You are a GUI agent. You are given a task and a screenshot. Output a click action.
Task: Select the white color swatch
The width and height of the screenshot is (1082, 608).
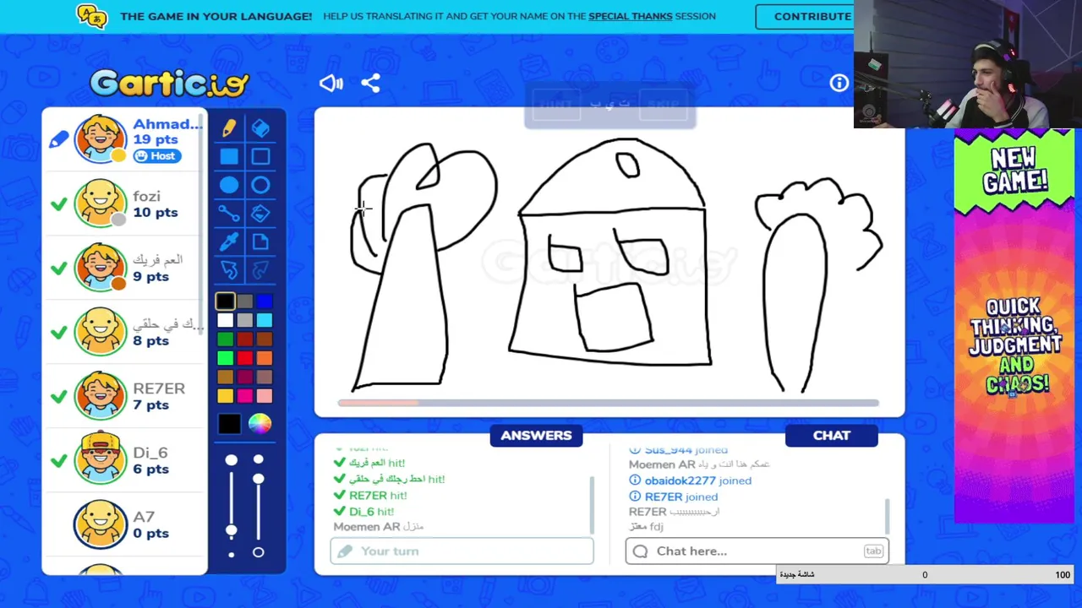225,320
